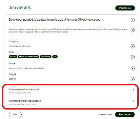Click the bottom Post this job button
Screen dimensions: 140x119
[x=125, y=114]
